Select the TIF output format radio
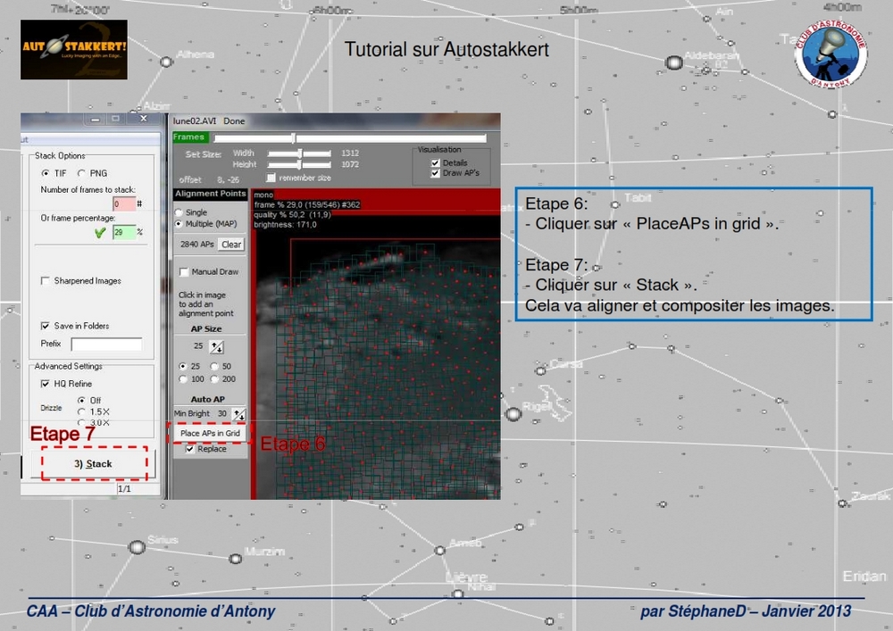 (x=46, y=173)
